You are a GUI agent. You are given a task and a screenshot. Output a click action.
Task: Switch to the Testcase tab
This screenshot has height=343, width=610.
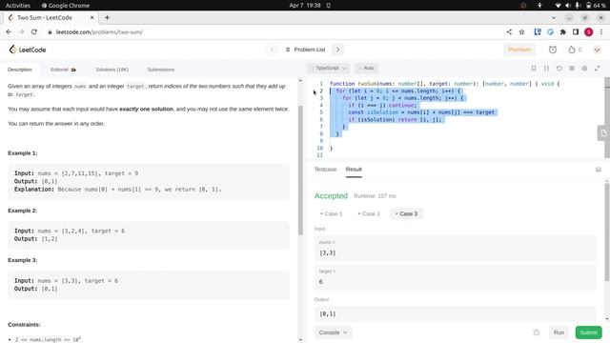pos(325,170)
